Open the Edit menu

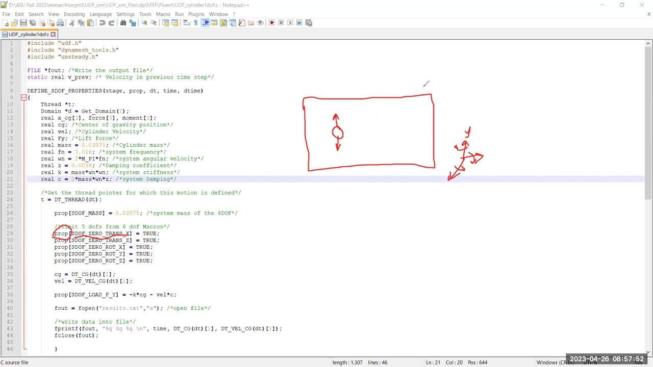click(19, 14)
